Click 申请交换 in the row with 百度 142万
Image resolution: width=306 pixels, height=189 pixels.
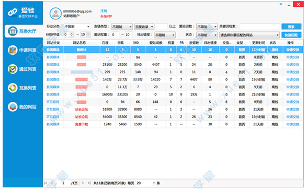coord(293,79)
